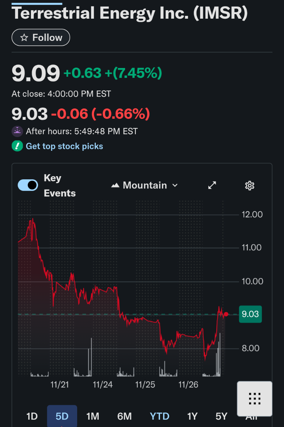This screenshot has width=284, height=427.
Task: Show year-to-date YTD range
Action: click(x=160, y=416)
